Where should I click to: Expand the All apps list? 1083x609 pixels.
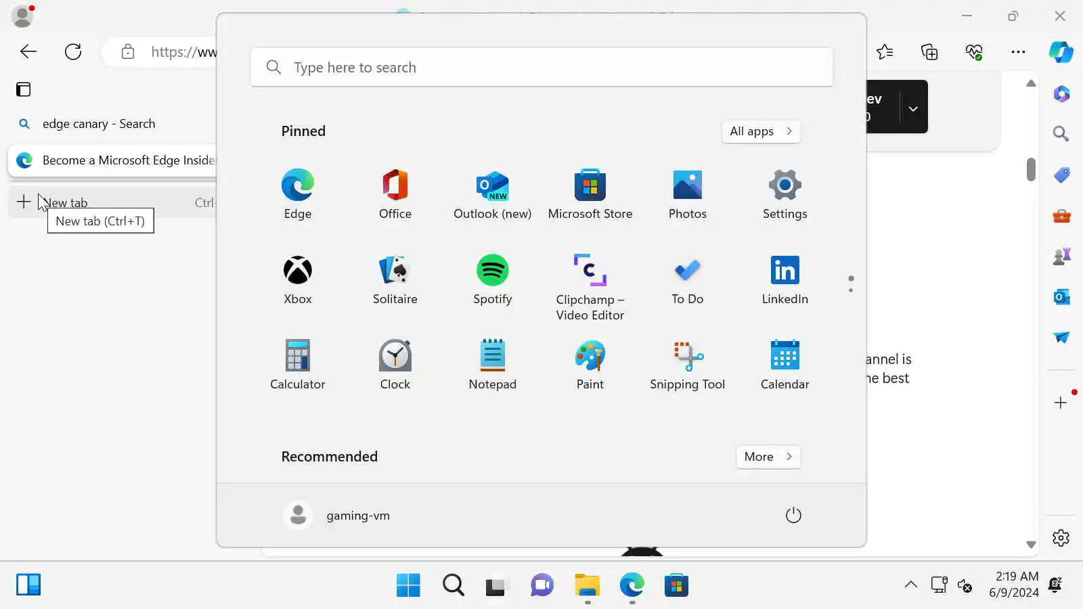coord(761,131)
